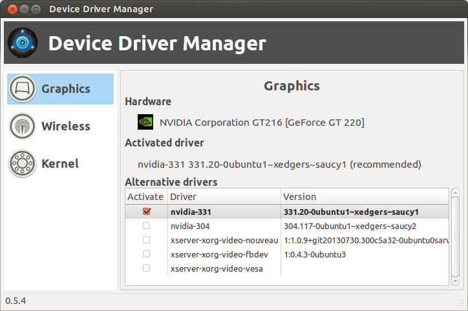
Task: Uncheck the nvidia-331 driver checkbox
Action: [x=146, y=212]
